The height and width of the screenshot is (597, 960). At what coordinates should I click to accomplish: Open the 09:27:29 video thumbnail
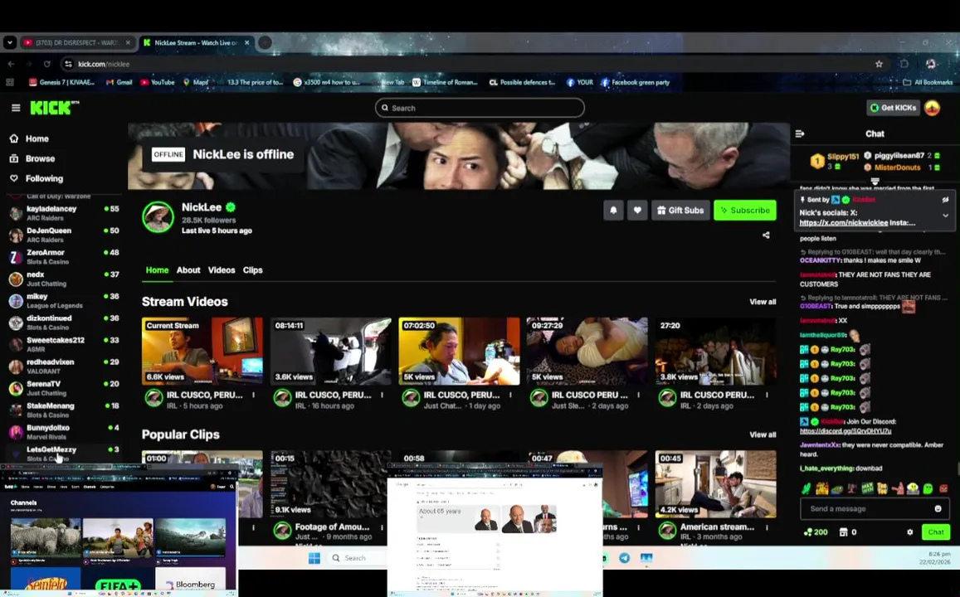[x=587, y=351]
